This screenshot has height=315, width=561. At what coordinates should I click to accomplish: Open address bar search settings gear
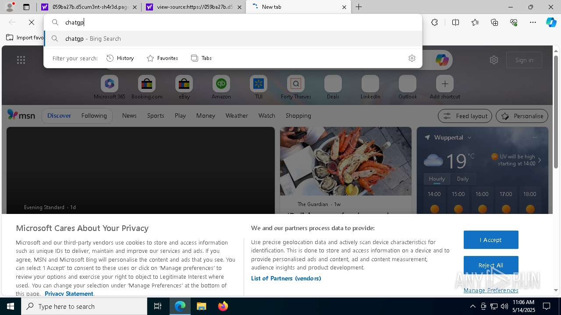pyautogui.click(x=412, y=58)
